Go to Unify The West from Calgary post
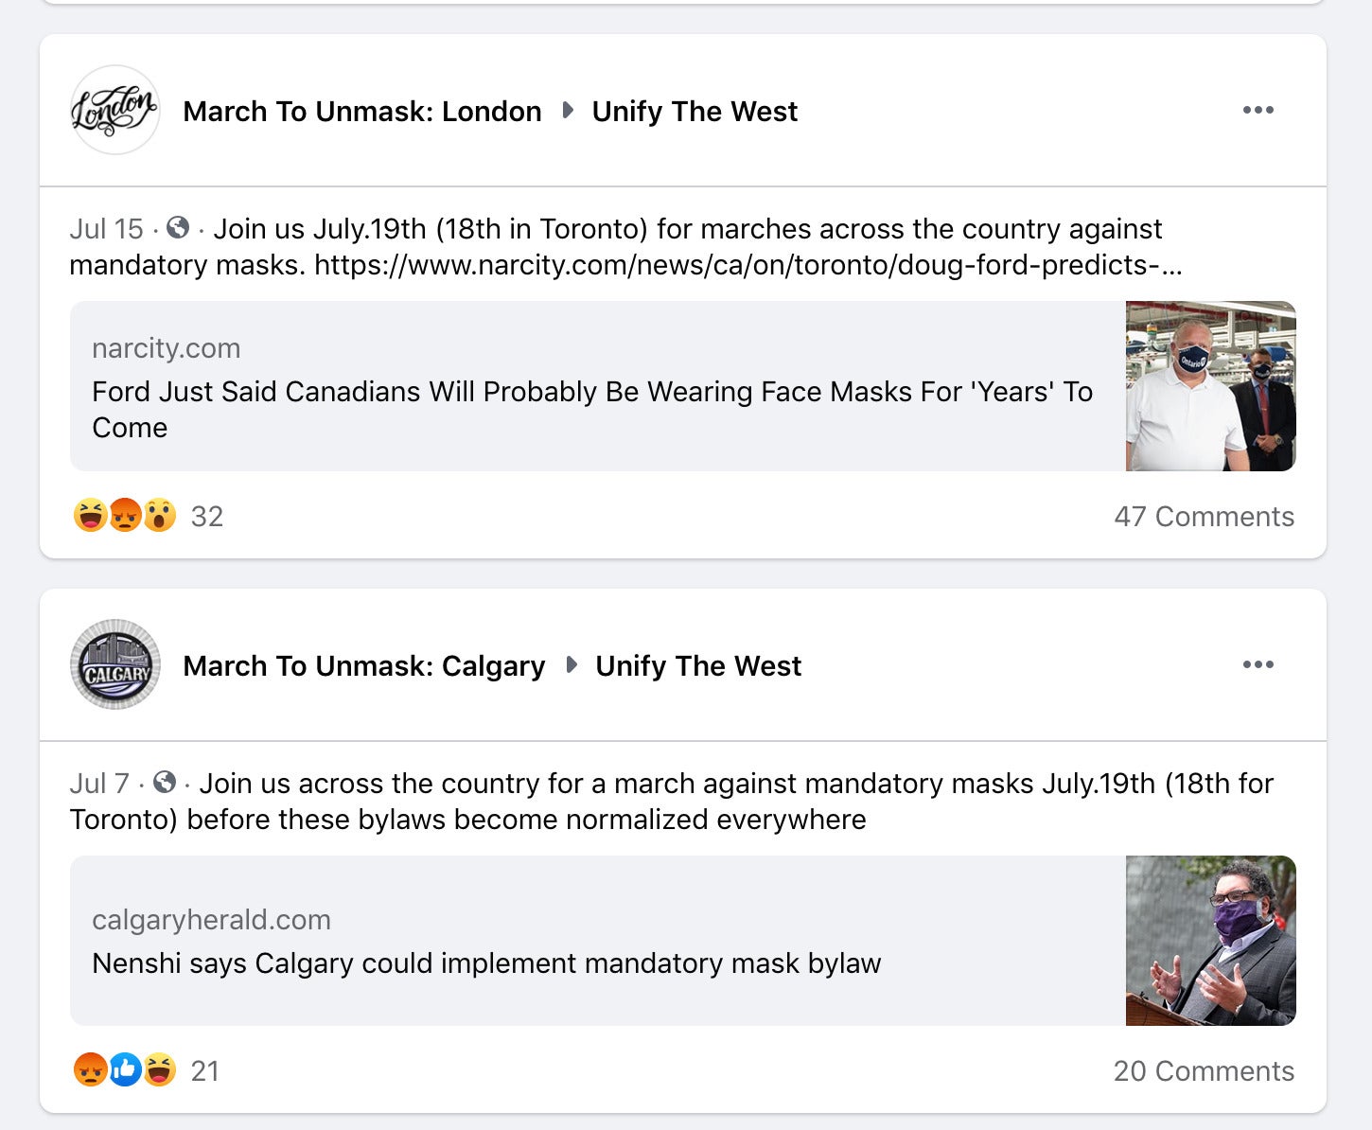This screenshot has width=1372, height=1130. [698, 666]
